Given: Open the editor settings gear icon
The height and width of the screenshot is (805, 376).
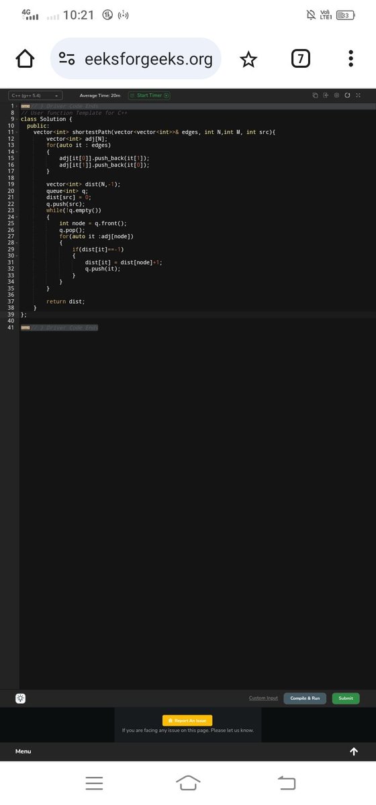Looking at the screenshot, I should (x=336, y=95).
